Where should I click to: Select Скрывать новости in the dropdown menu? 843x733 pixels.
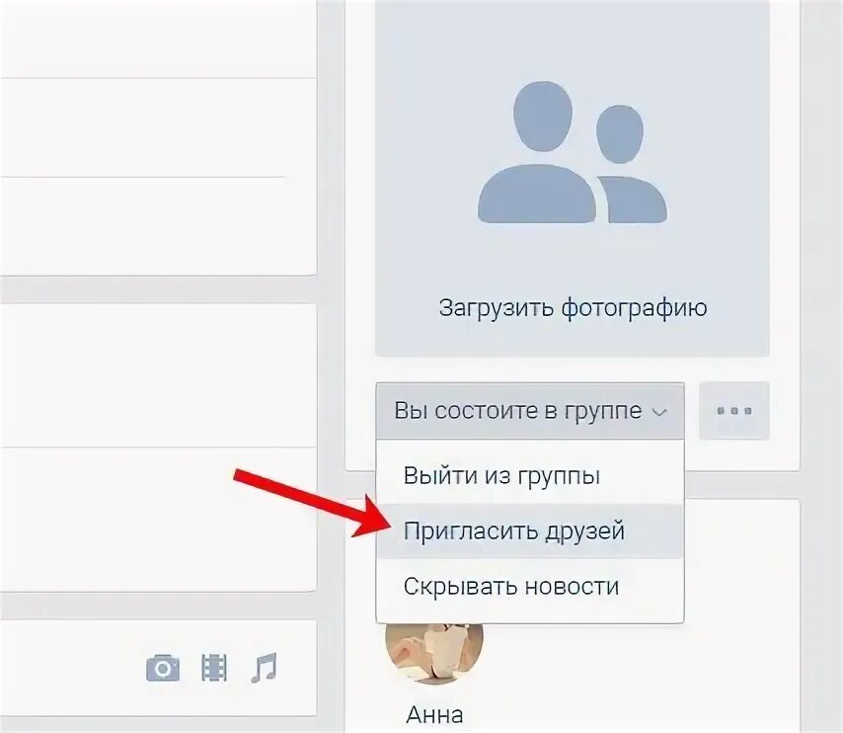[510, 587]
